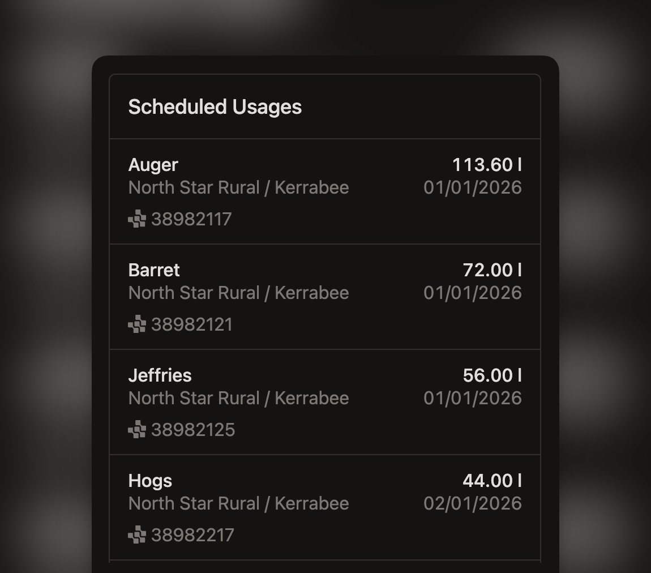Select the batch icon in the Hogs row
The width and height of the screenshot is (651, 573).
point(136,534)
